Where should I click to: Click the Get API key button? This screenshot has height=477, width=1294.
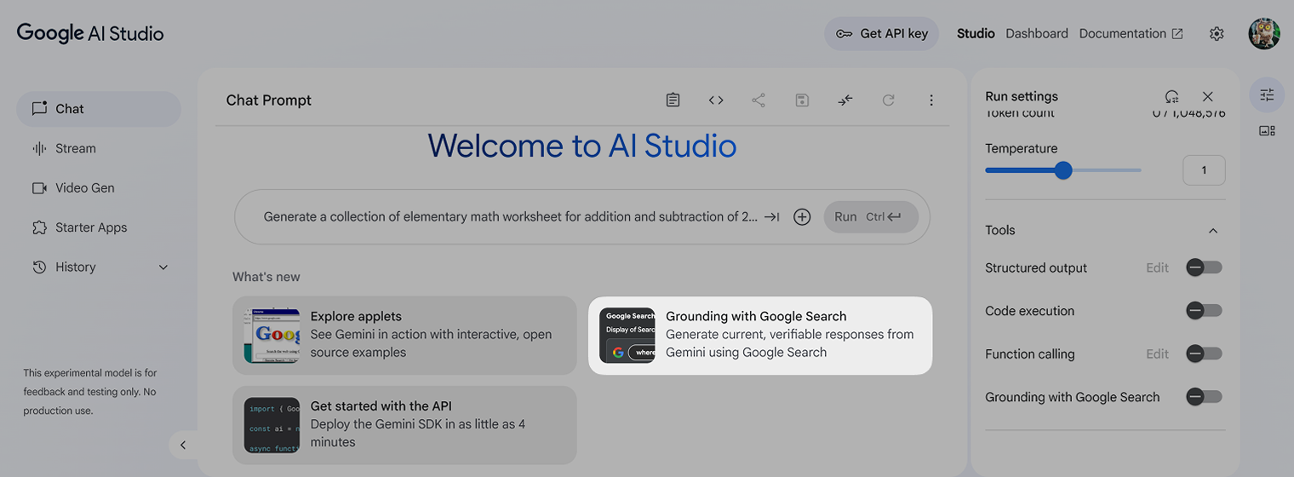pos(881,34)
